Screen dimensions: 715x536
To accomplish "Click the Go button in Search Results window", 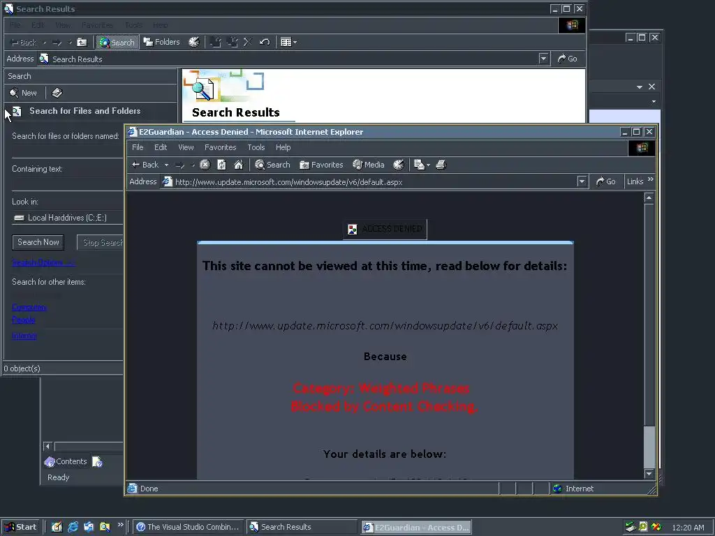I will coord(567,59).
